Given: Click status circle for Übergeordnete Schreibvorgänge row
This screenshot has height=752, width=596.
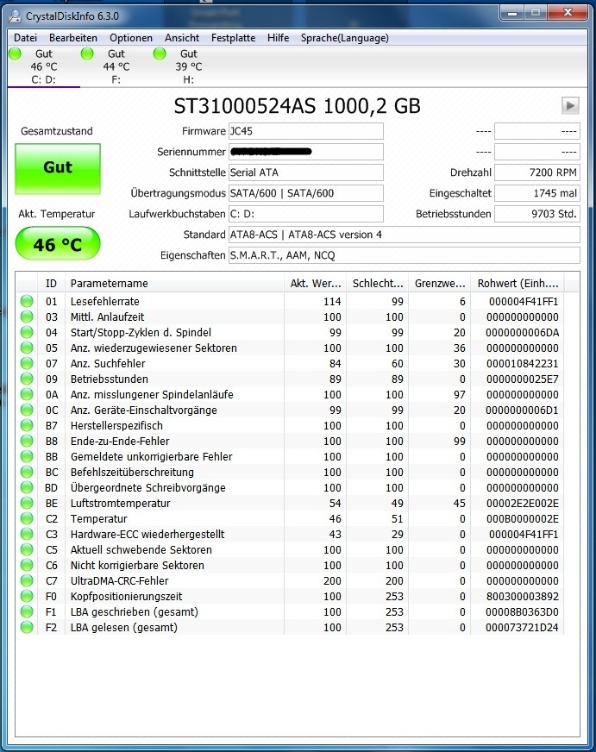Looking at the screenshot, I should [27, 488].
